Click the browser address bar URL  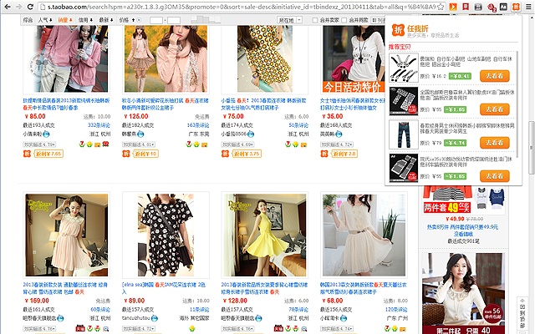pyautogui.click(x=241, y=7)
